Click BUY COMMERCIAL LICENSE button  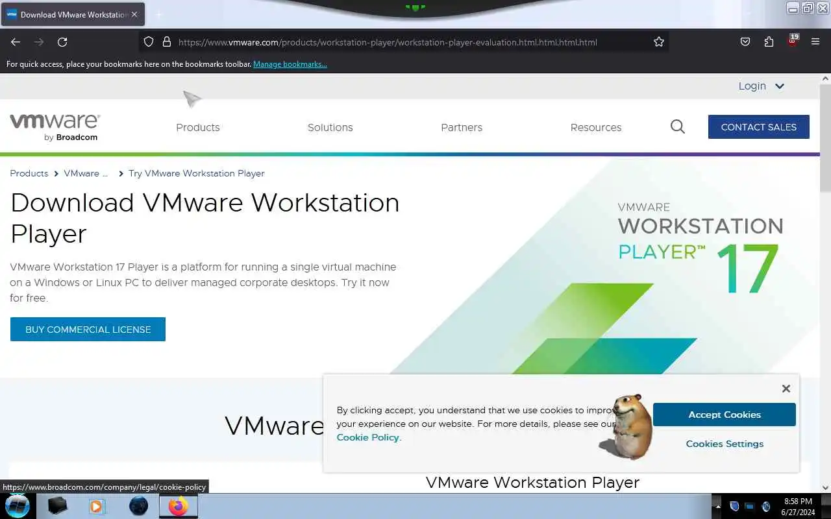[88, 330]
